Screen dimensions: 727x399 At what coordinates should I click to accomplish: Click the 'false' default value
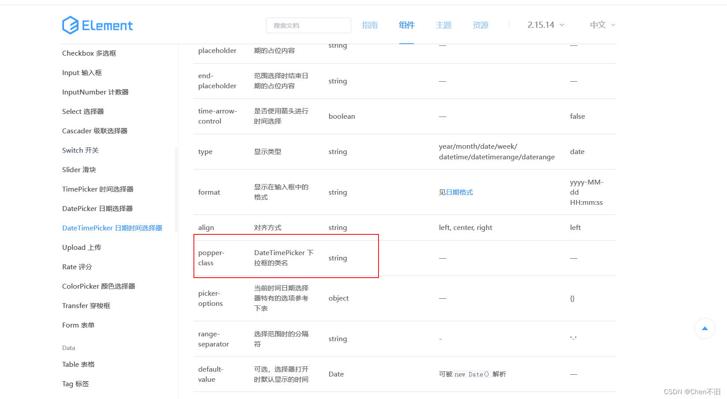click(577, 116)
